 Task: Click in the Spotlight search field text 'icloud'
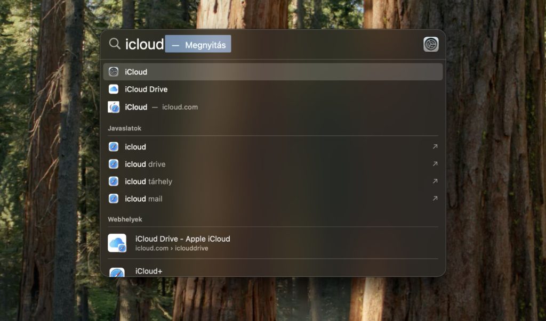[144, 44]
